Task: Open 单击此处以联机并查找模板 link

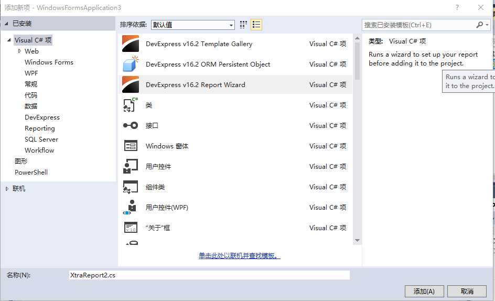Action: [x=239, y=255]
